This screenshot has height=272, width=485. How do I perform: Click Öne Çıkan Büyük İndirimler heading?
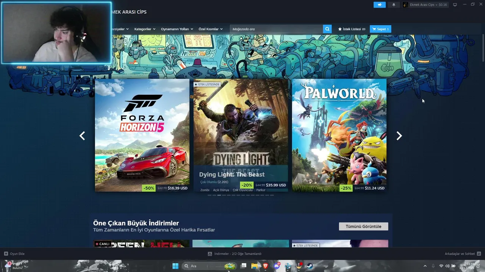pyautogui.click(x=136, y=223)
